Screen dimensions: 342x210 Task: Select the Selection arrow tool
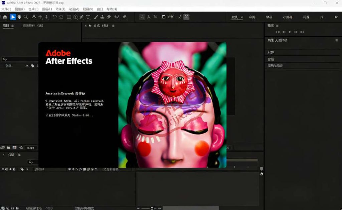[x=13, y=17]
